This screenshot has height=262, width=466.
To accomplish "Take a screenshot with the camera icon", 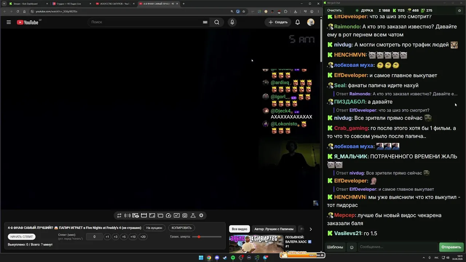I will [185, 215].
